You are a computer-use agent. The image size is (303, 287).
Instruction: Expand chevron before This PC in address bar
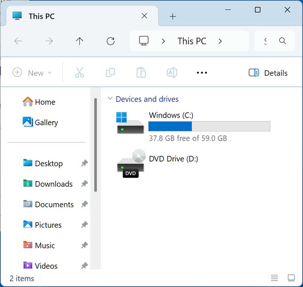pyautogui.click(x=163, y=41)
